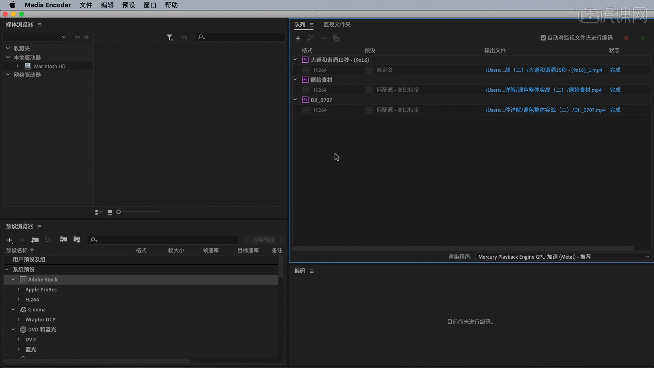Click the 应用预设 button

(x=264, y=240)
